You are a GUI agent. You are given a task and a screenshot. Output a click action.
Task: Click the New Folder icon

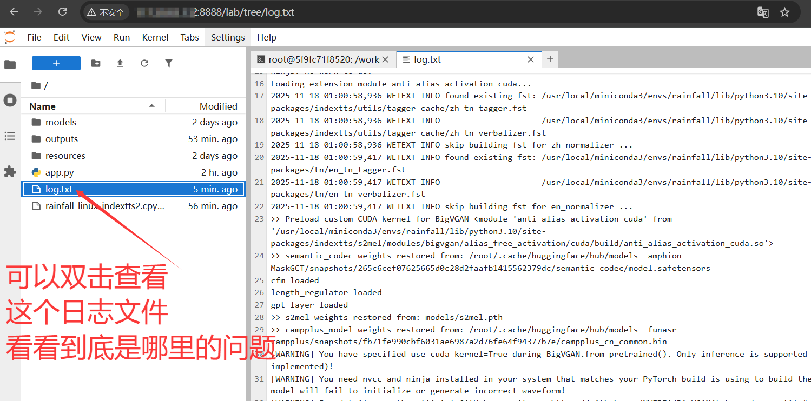click(x=96, y=63)
